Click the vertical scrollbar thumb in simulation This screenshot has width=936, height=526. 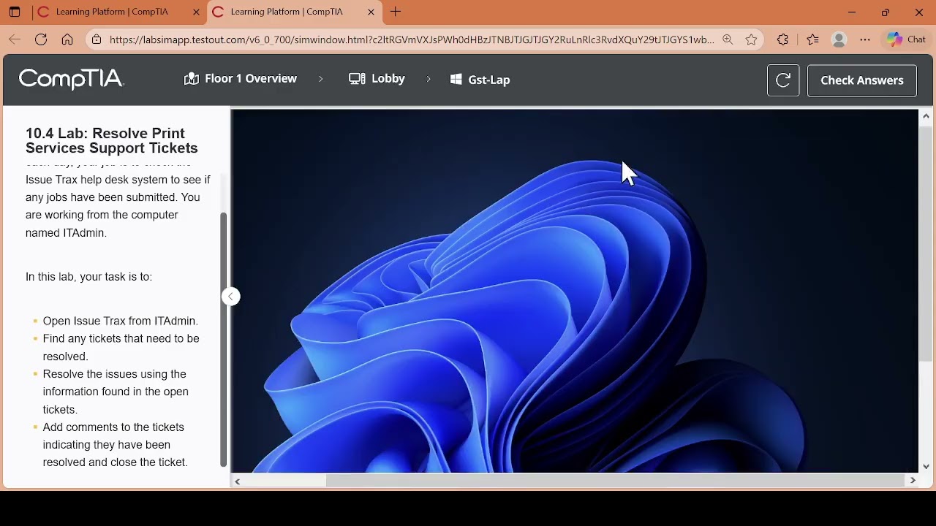pos(926,243)
